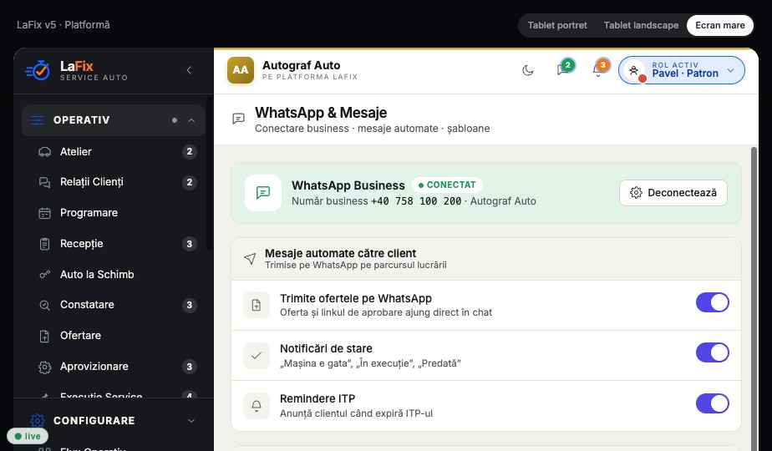Click Programare calendar icon
This screenshot has height=451, width=772.
(45, 213)
